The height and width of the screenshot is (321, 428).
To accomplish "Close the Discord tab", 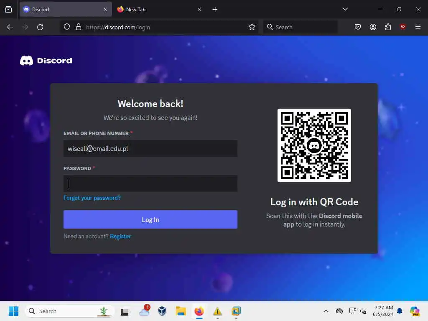I will [x=105, y=9].
